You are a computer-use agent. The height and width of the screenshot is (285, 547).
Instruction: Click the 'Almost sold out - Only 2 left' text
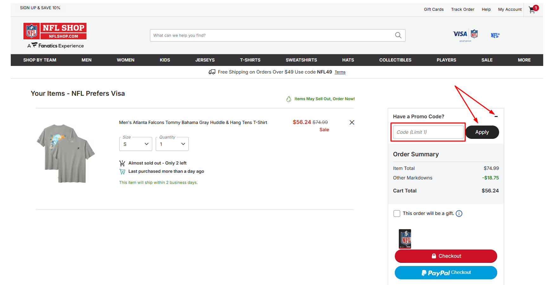(x=157, y=163)
